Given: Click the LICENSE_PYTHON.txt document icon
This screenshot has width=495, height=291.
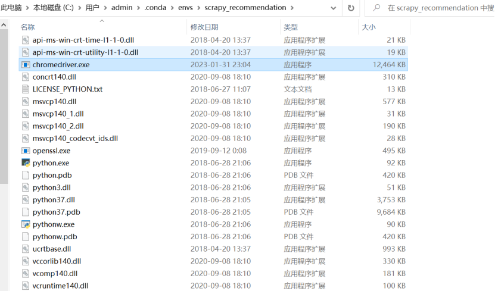Looking at the screenshot, I should [26, 89].
